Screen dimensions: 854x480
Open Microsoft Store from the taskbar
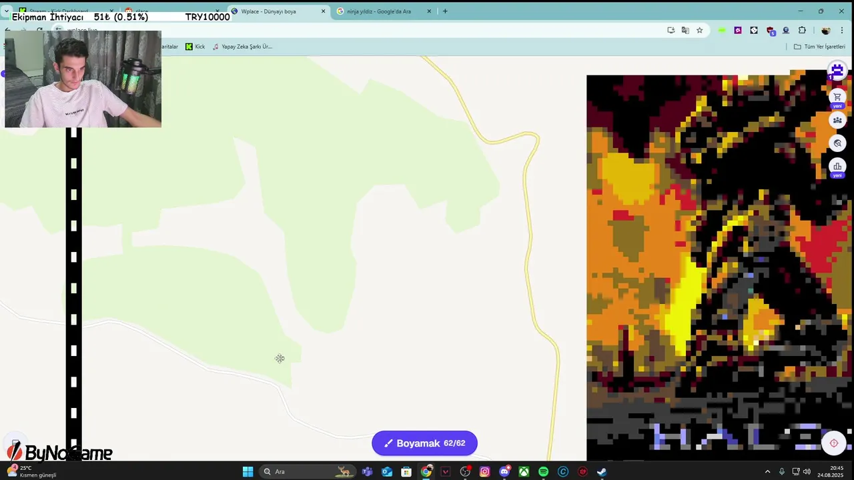click(x=406, y=472)
